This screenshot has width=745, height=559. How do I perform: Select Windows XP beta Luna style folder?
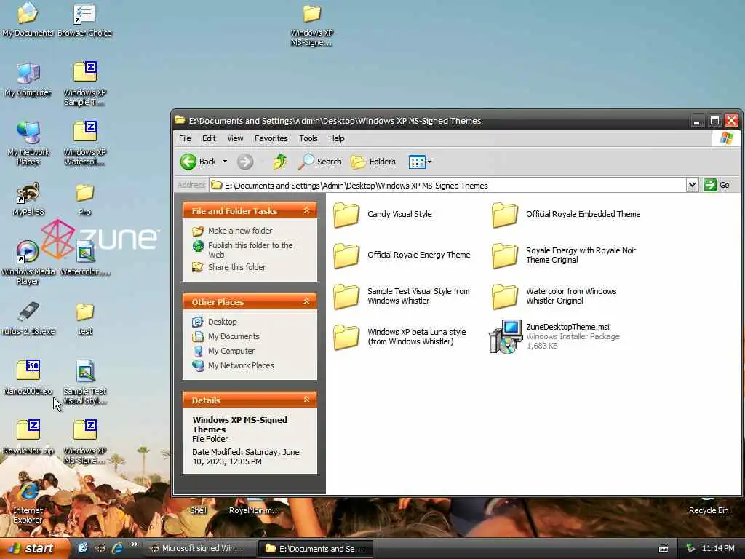(x=399, y=337)
